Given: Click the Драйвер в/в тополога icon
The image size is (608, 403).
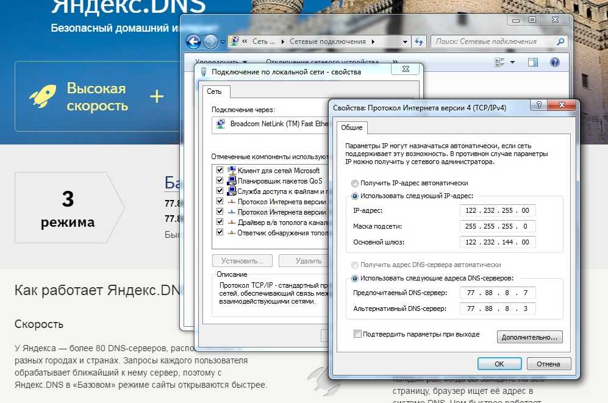Looking at the screenshot, I should click(232, 223).
